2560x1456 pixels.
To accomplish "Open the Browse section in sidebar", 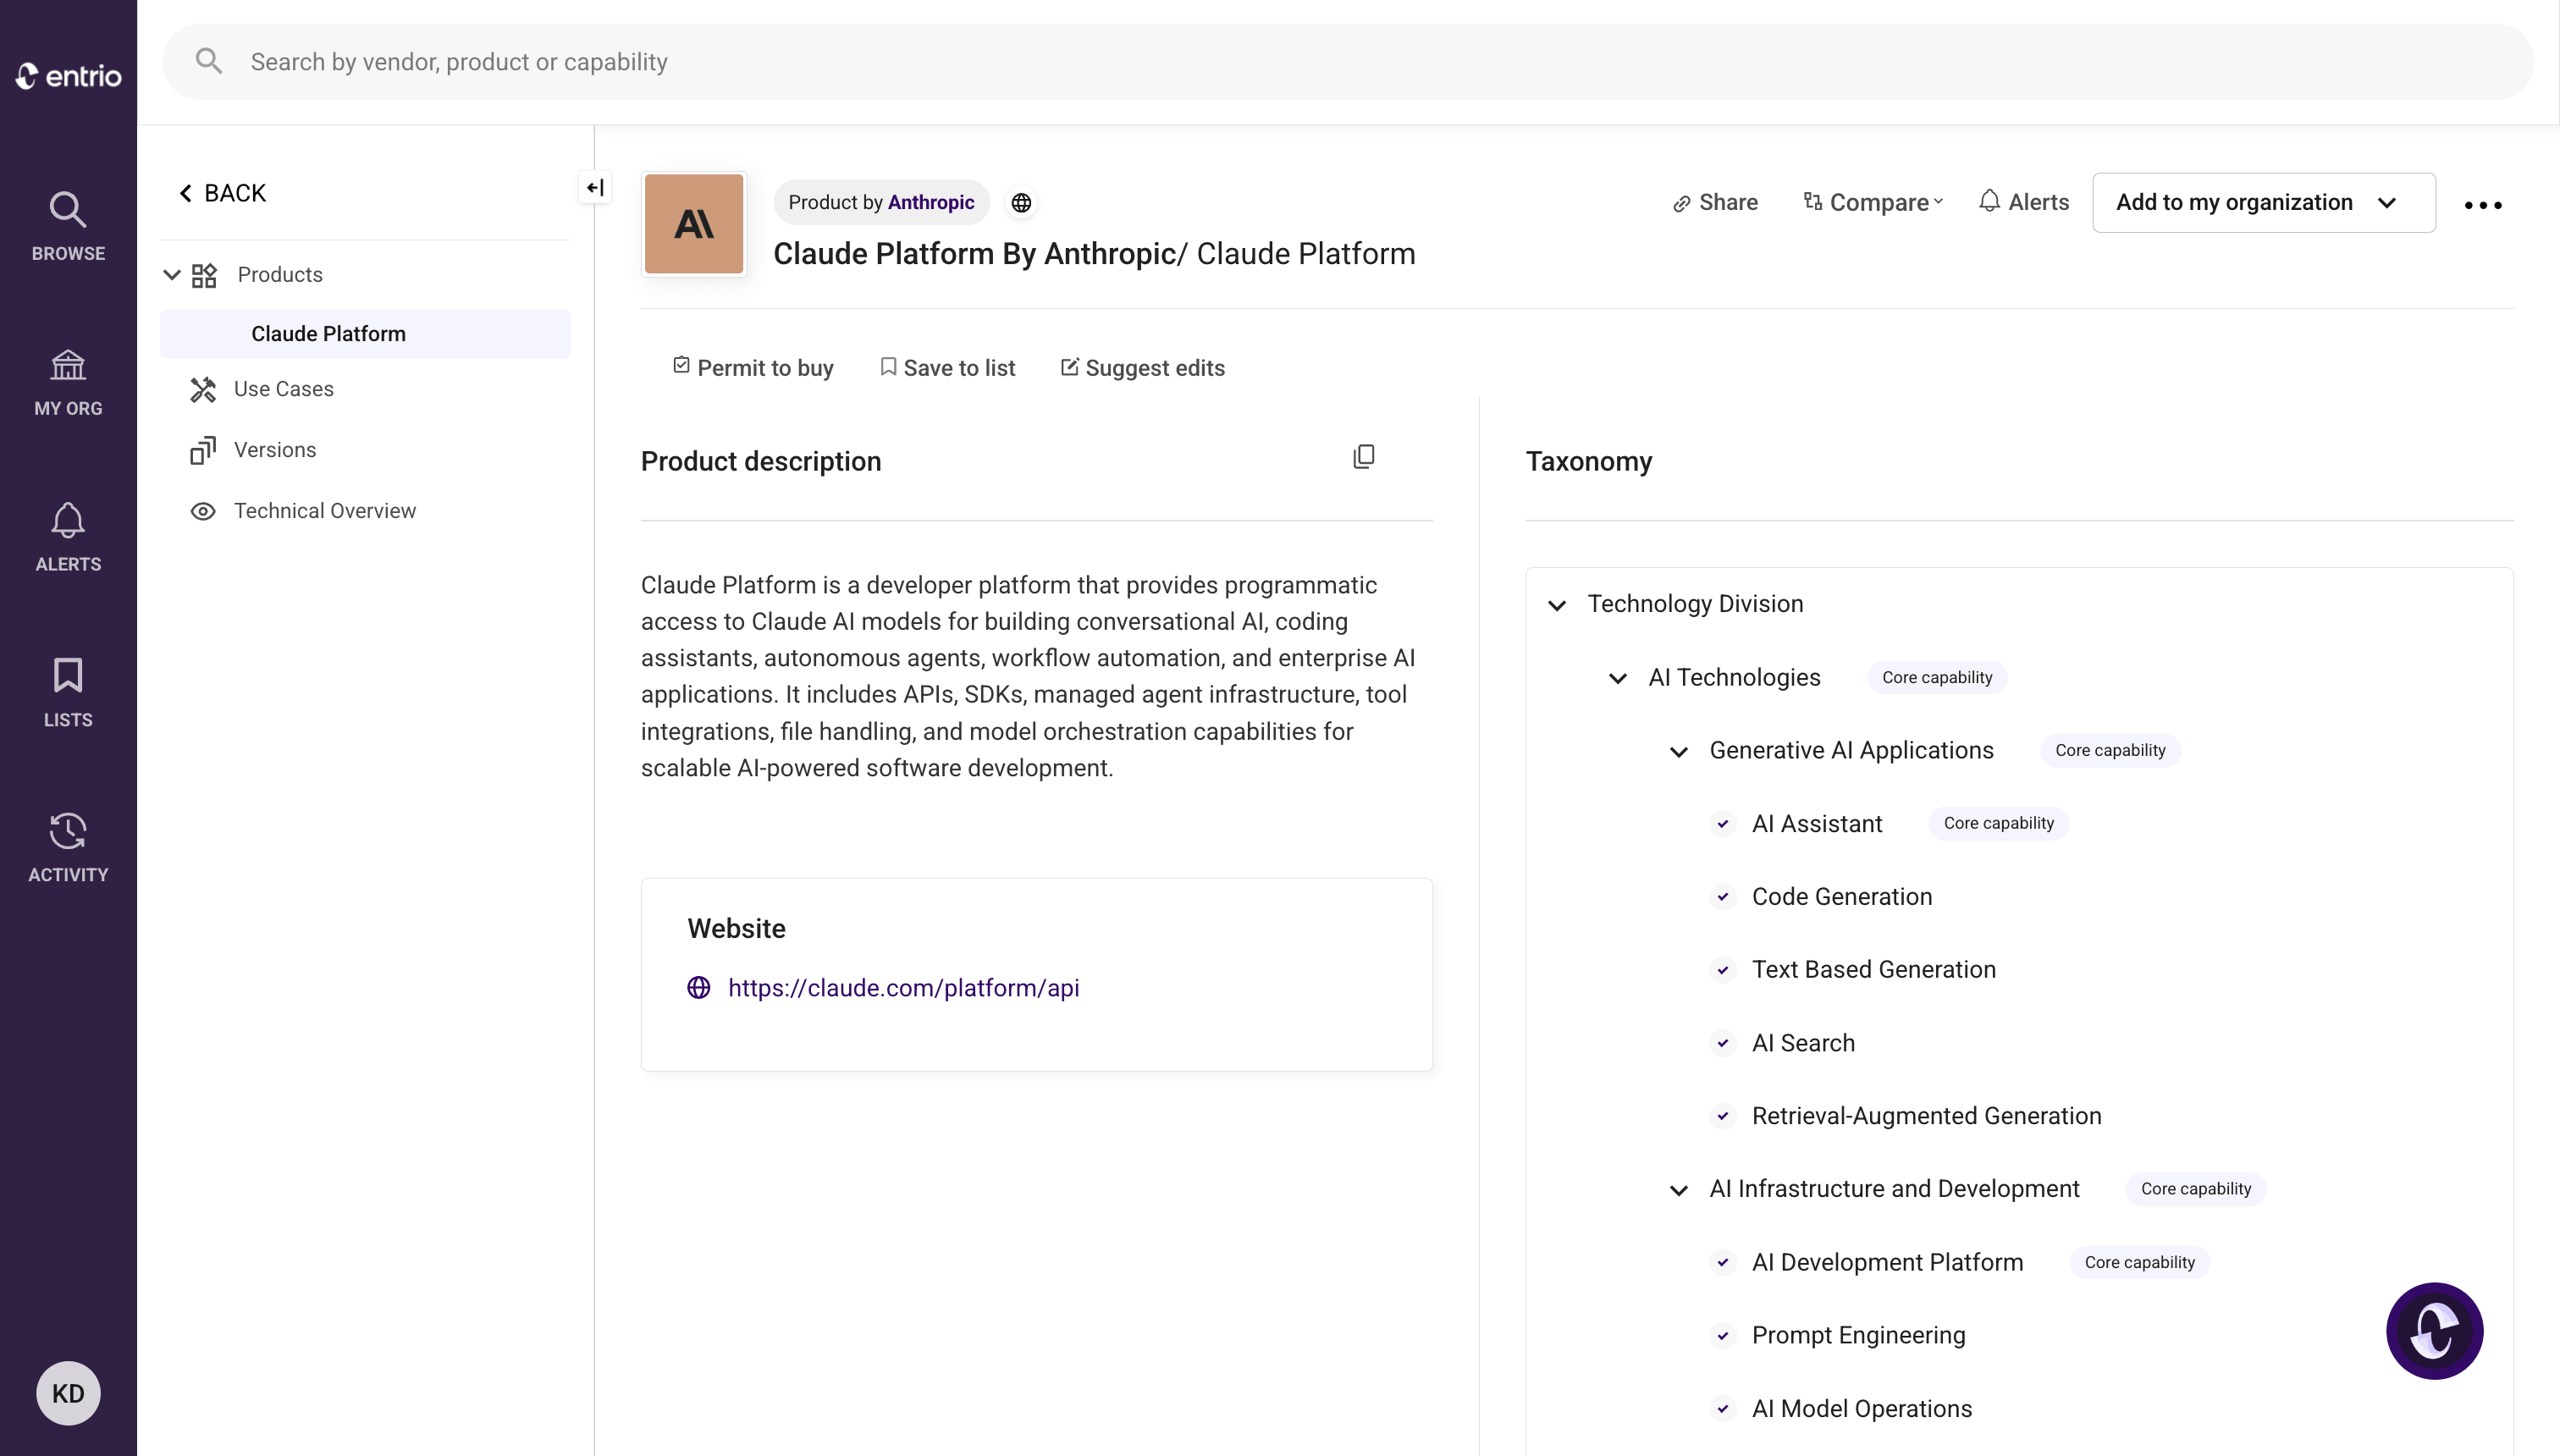I will (68, 226).
